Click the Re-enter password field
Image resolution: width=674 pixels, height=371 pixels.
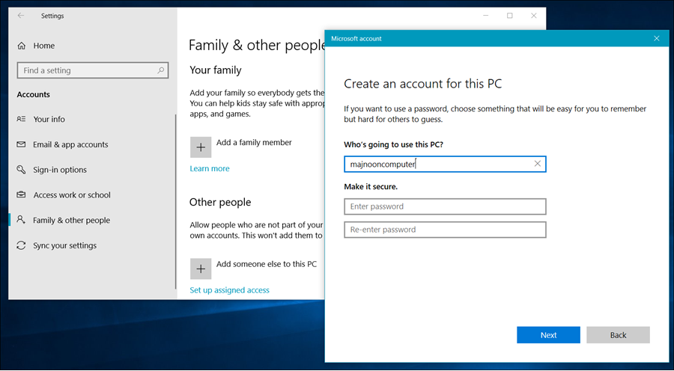(445, 230)
